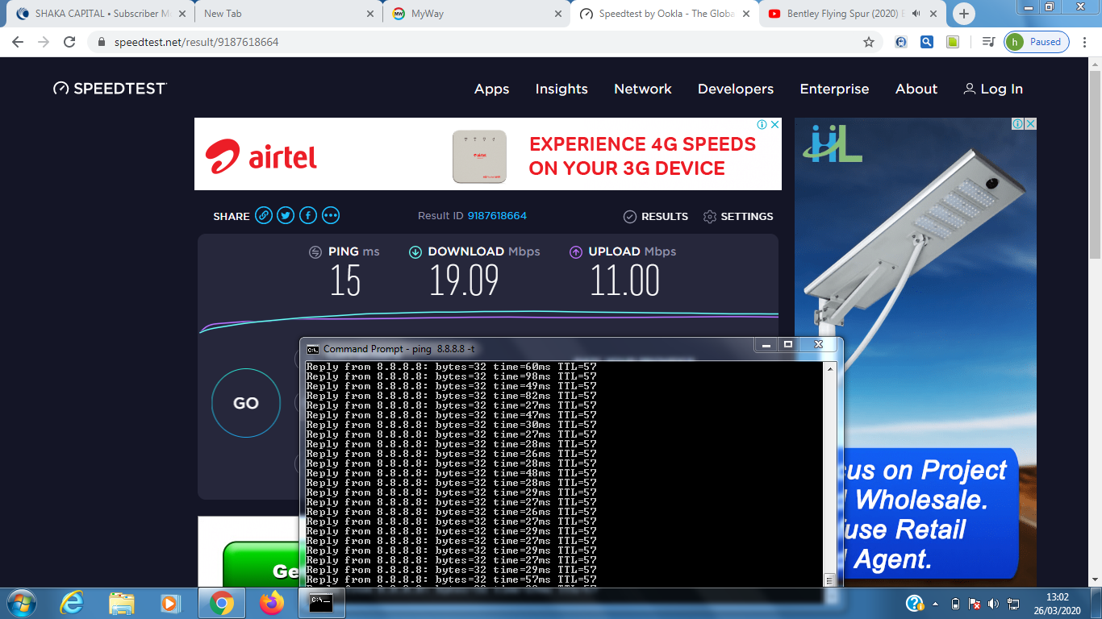Reload the Speedtest page
The width and height of the screenshot is (1102, 619).
69,42
